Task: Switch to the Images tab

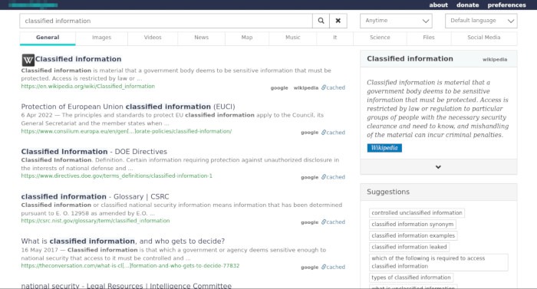Action: click(102, 38)
